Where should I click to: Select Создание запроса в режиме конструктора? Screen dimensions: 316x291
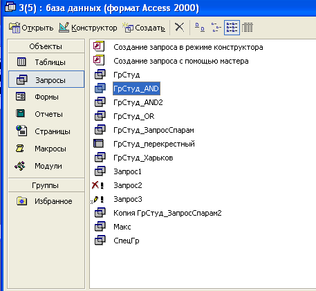tap(188, 47)
